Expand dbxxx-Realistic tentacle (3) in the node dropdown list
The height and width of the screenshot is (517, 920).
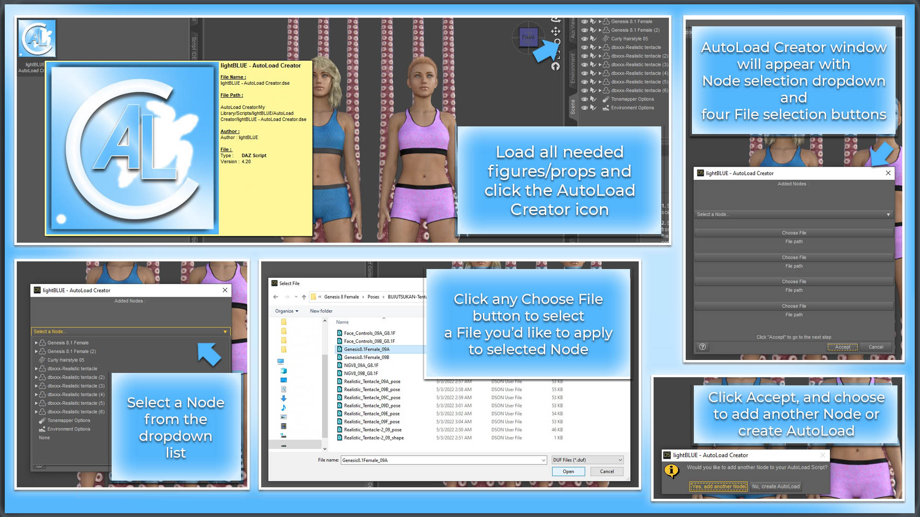pos(36,386)
